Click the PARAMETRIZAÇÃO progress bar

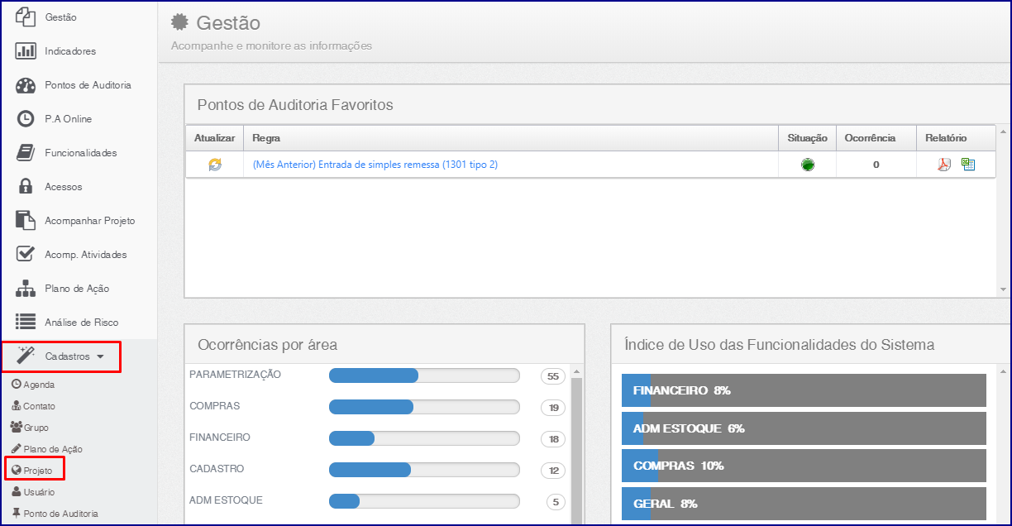(424, 375)
